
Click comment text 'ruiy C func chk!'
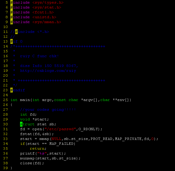39,56
